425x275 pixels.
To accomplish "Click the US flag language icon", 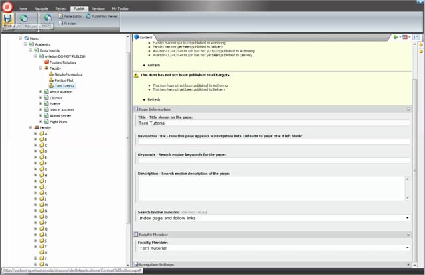I will [405, 37].
